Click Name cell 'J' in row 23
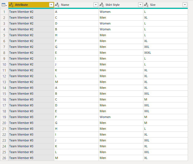 pos(76,140)
